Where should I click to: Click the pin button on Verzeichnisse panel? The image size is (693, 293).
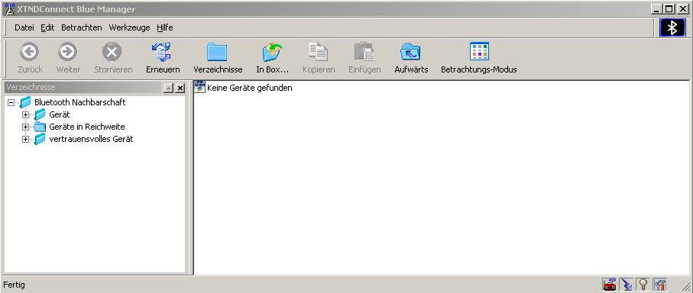168,89
